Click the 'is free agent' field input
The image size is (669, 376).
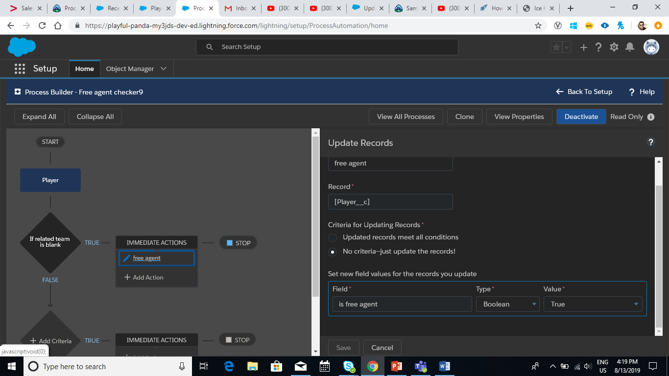(x=402, y=304)
